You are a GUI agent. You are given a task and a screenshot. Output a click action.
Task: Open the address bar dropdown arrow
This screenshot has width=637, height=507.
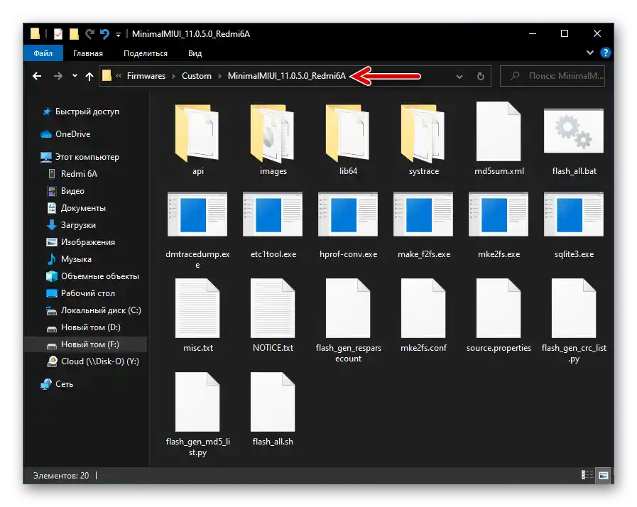[x=457, y=76]
